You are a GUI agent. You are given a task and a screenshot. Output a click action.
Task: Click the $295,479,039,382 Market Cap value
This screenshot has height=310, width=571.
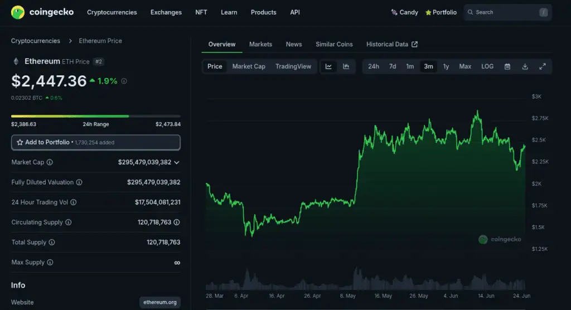pyautogui.click(x=144, y=162)
